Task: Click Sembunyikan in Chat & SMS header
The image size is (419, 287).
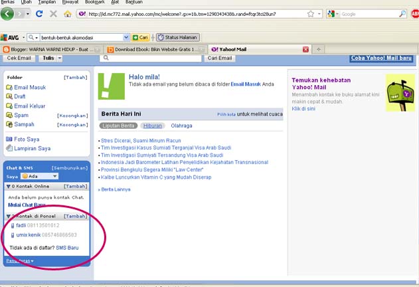Action: pos(70,168)
